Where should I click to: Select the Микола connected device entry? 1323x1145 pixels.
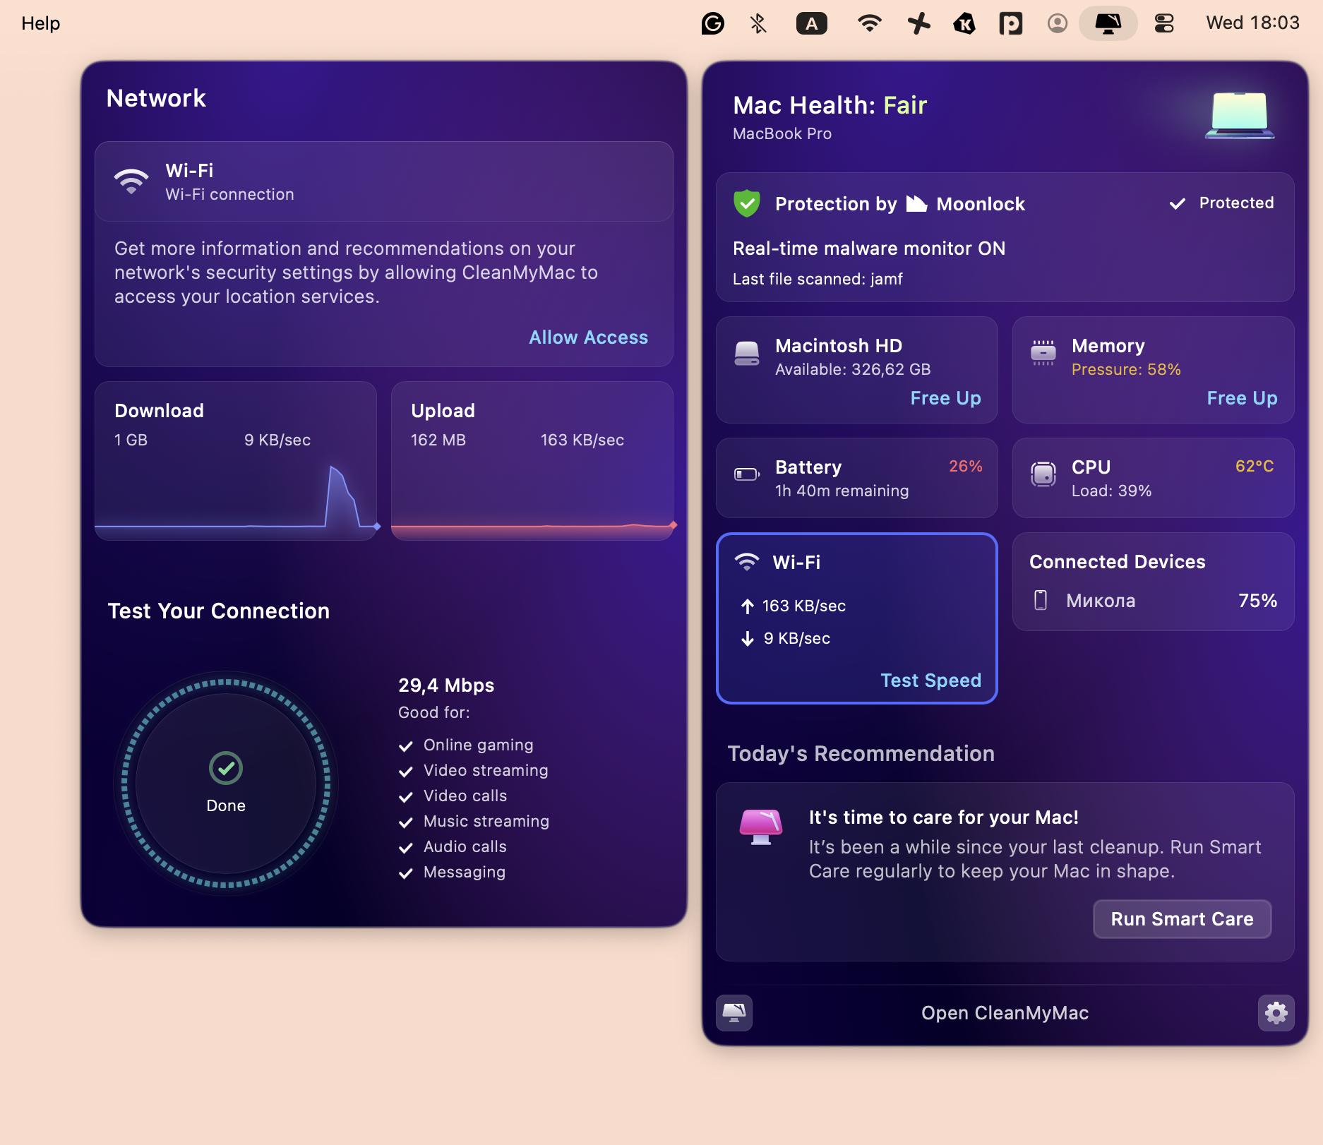coord(1100,601)
